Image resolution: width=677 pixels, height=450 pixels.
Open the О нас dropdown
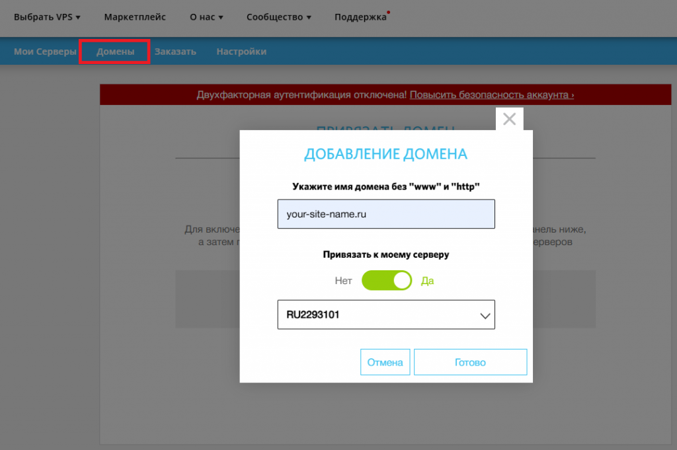tap(206, 17)
